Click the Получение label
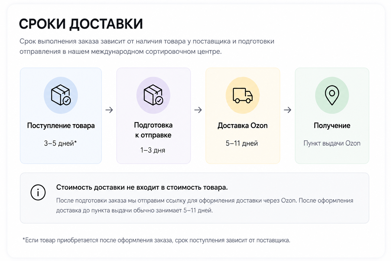This screenshot has height=261, width=391. [x=332, y=126]
